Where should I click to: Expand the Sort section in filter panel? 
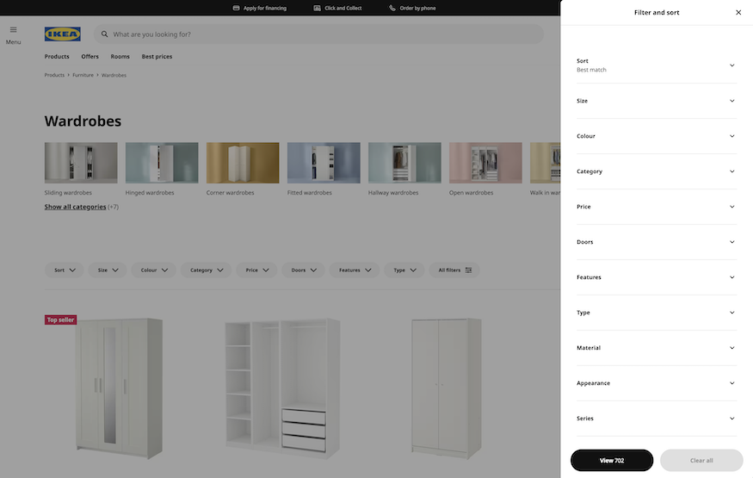(x=657, y=65)
